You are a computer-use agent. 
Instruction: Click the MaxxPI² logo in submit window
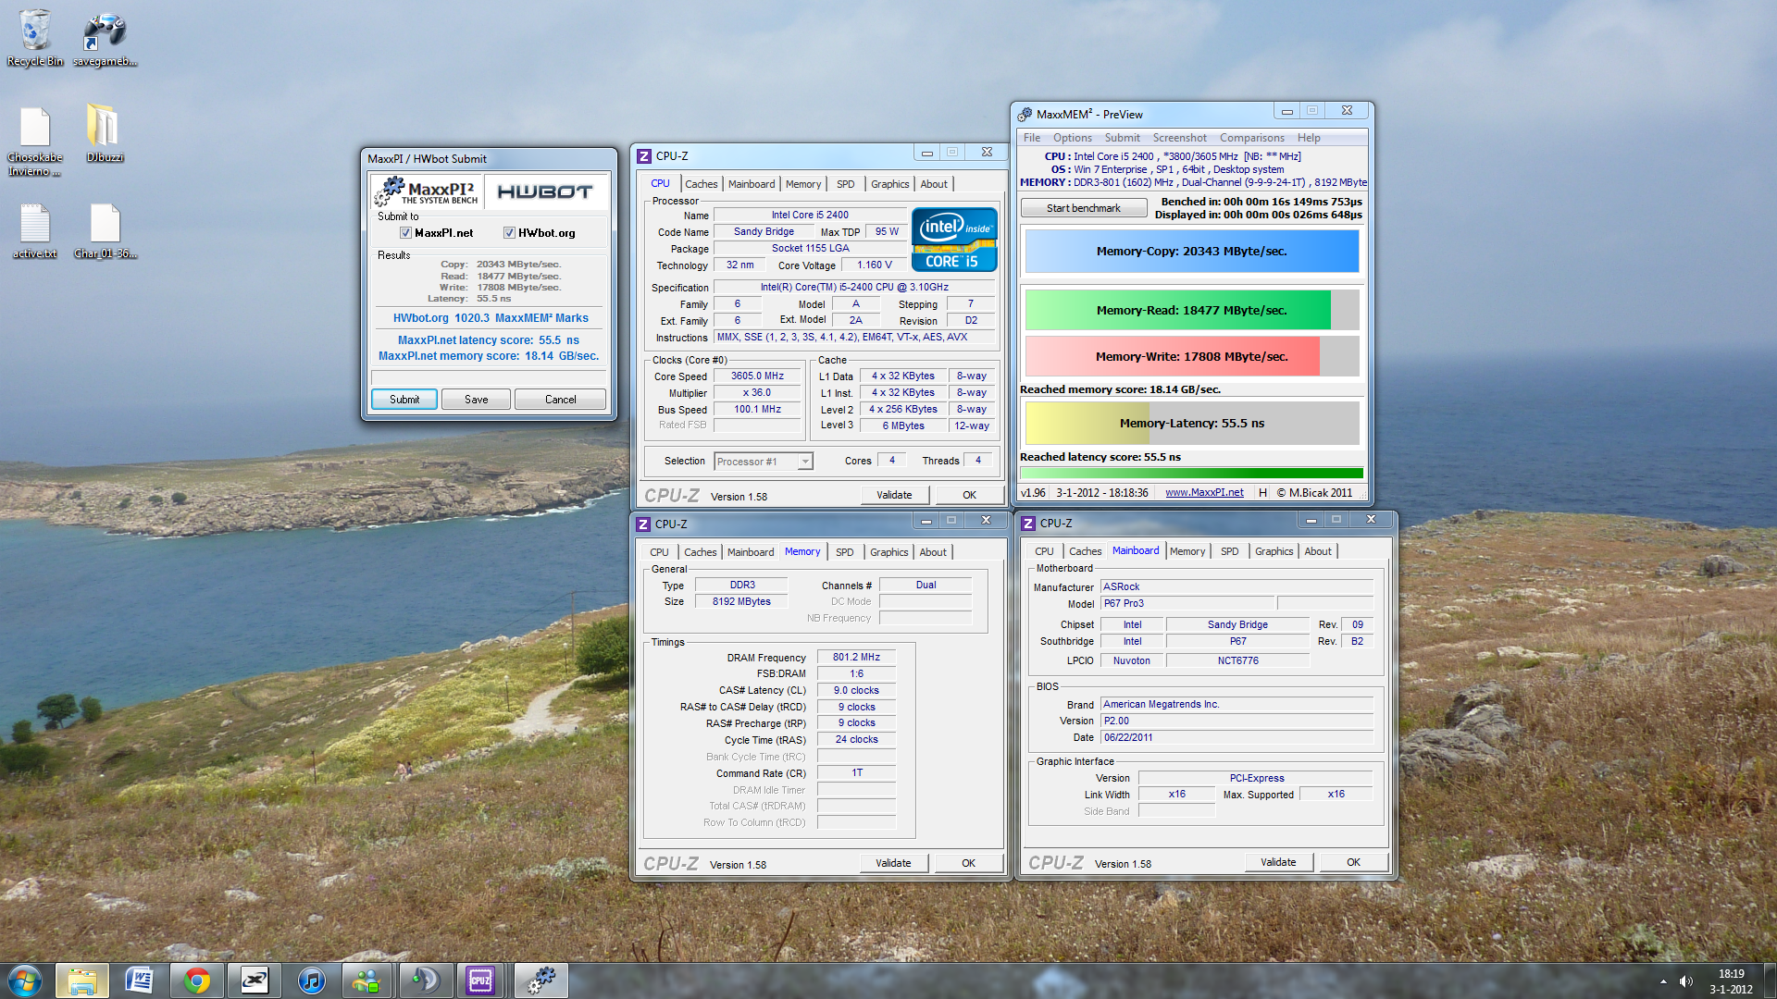[427, 191]
